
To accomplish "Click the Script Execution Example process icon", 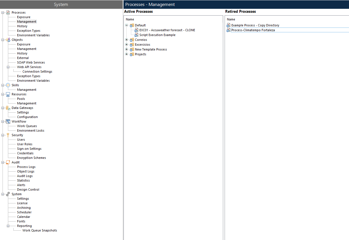I will coord(136,35).
